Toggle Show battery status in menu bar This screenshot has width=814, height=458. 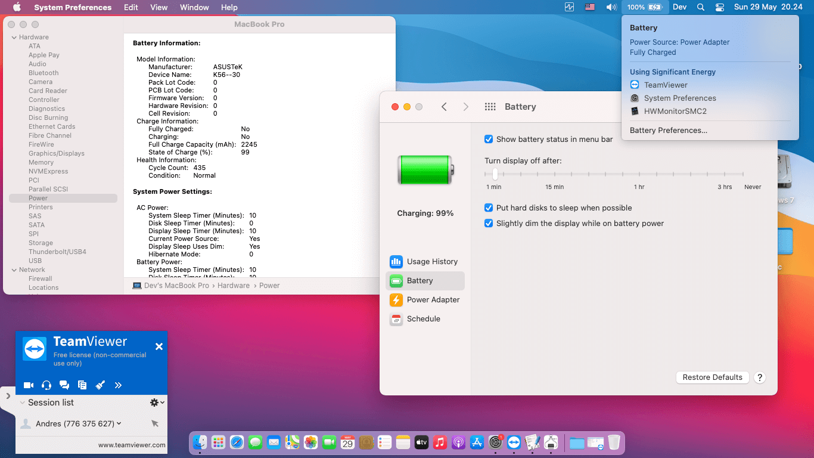pos(489,139)
